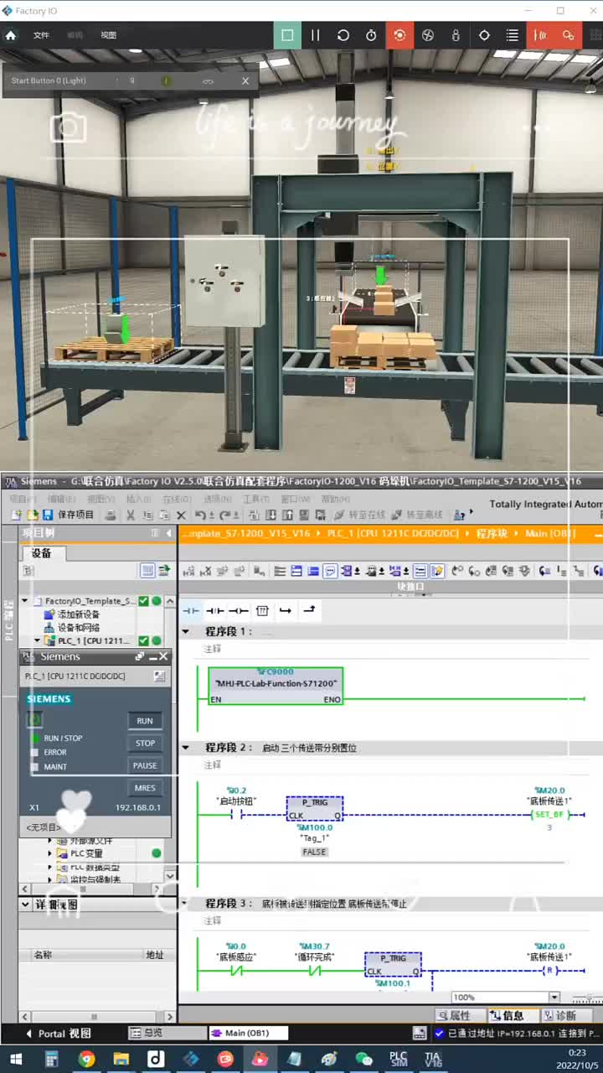Open the Factory IO tag list icon
This screenshot has height=1073, width=603.
[x=512, y=35]
